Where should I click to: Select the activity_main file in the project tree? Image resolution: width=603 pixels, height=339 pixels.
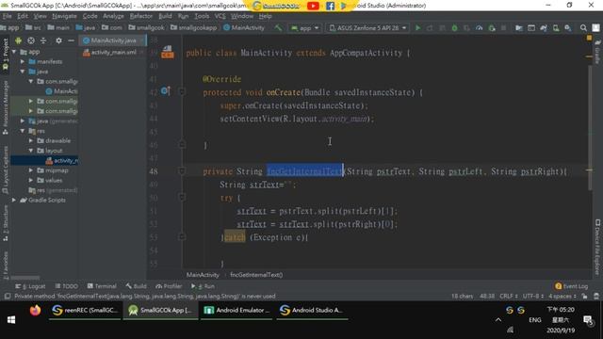click(x=44, y=161)
